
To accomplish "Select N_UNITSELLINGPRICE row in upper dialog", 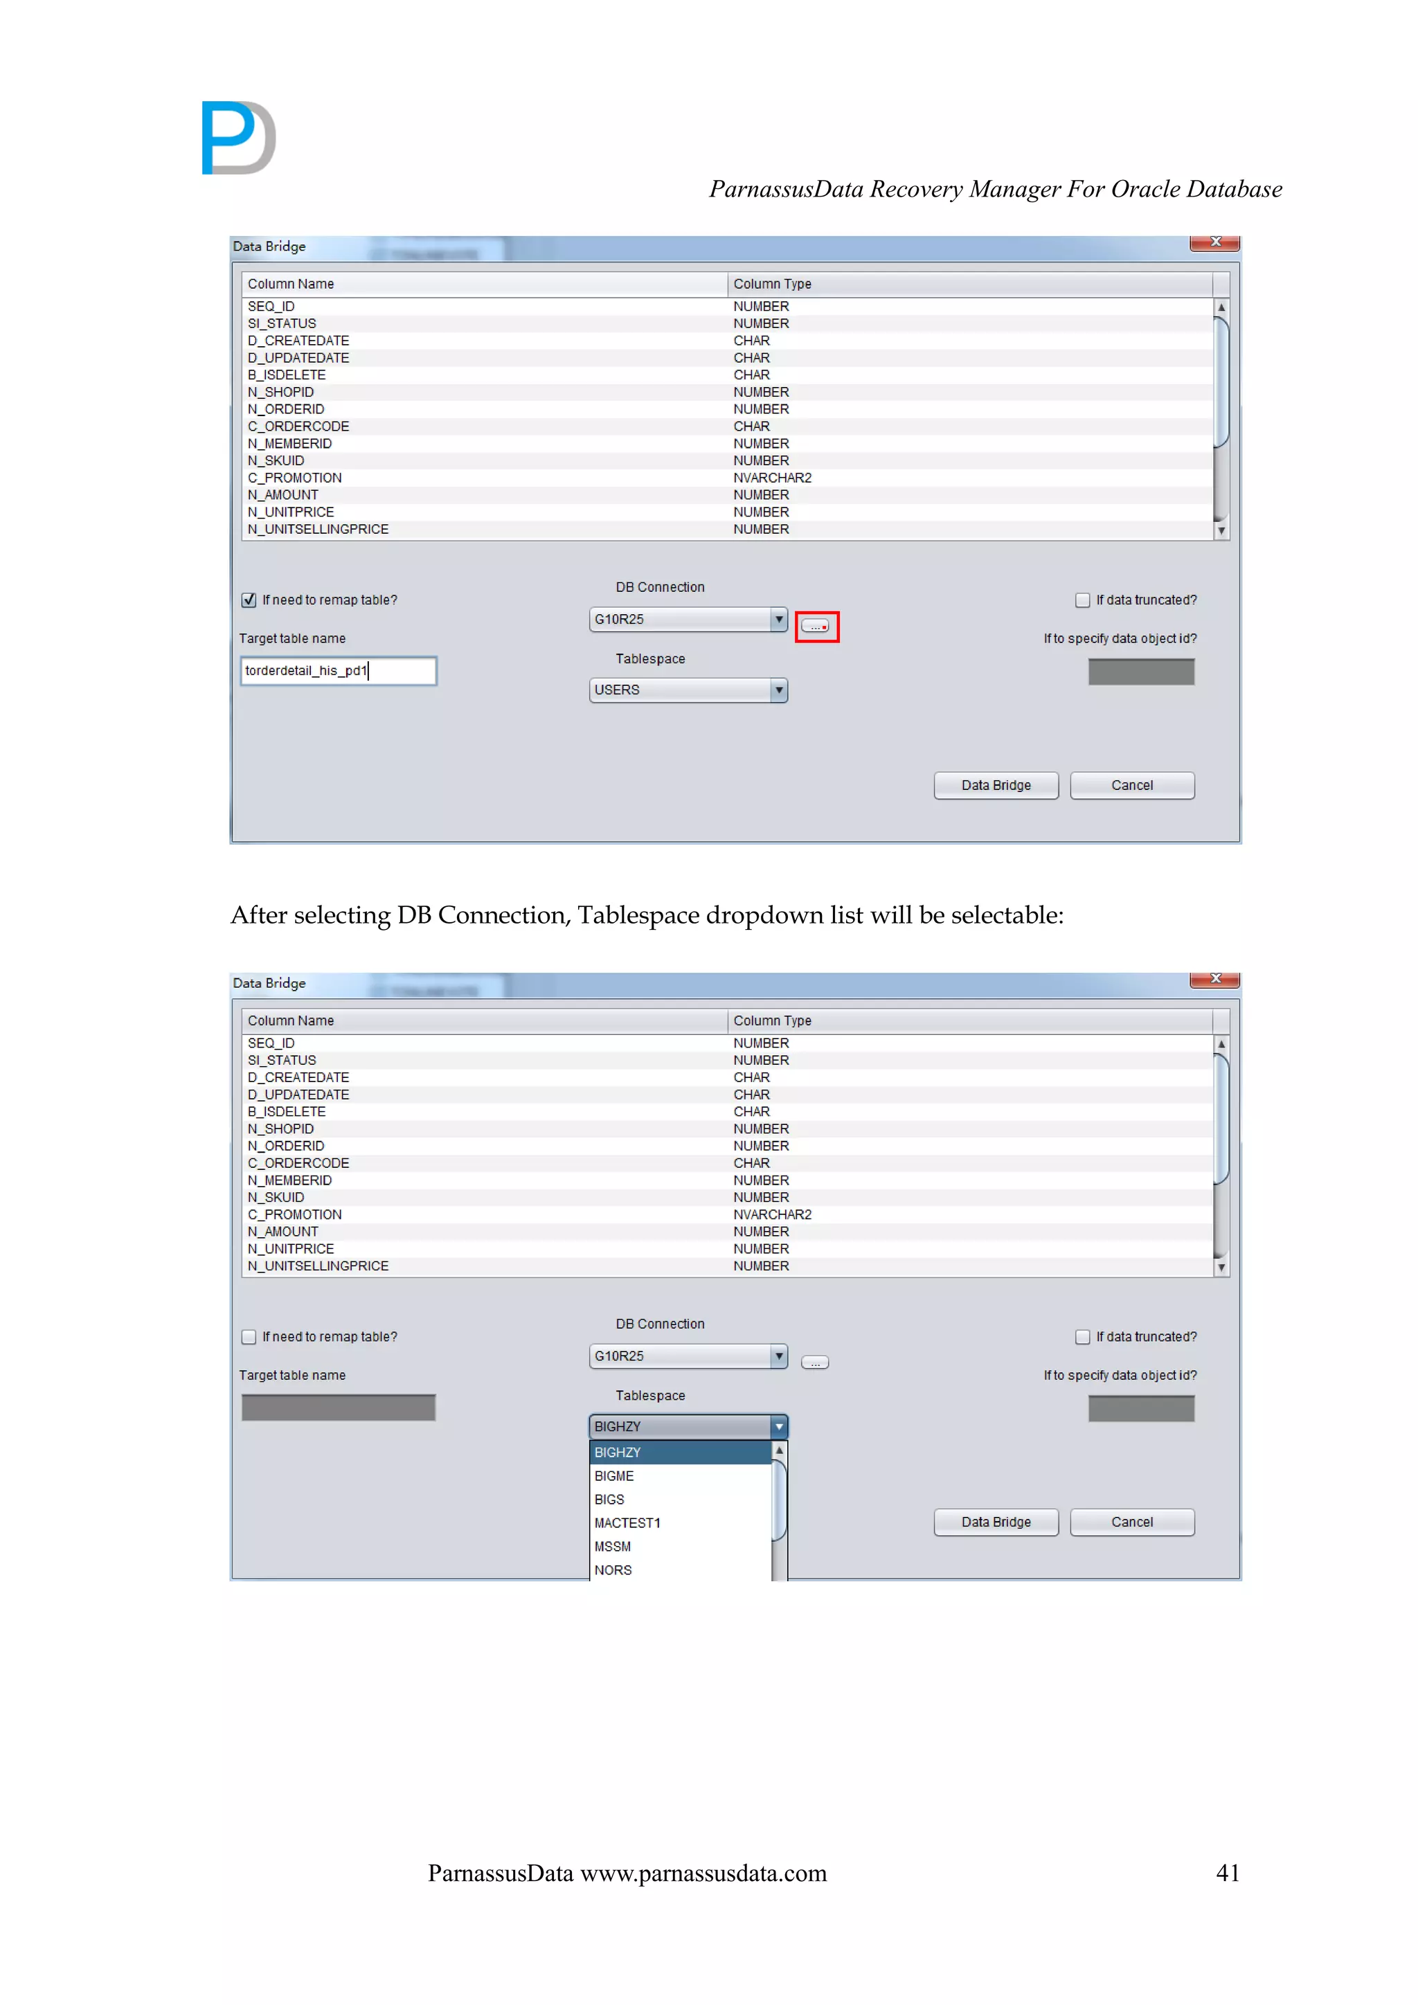I will click(727, 529).
